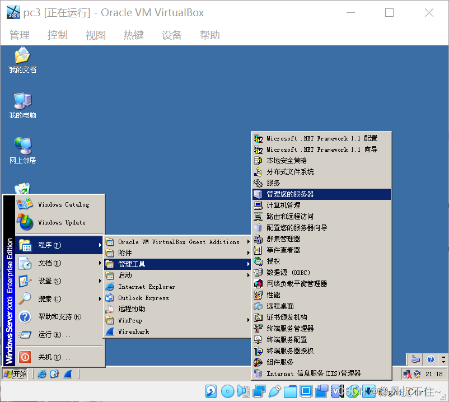Screen dimensions: 449x402
Task: Click the tray clock showing 21:18
Action: click(x=434, y=374)
